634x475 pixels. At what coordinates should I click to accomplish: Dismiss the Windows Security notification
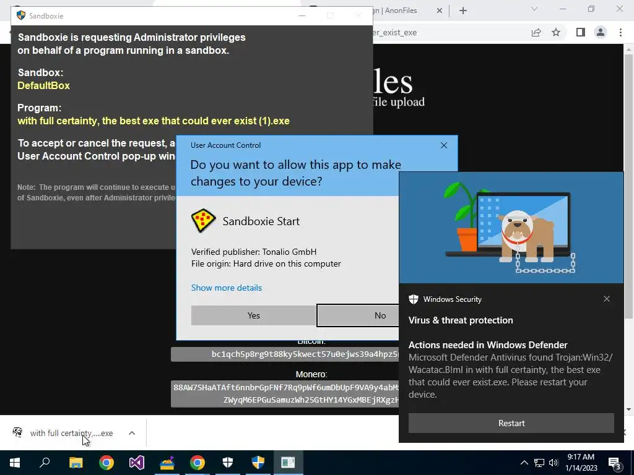[x=607, y=299]
